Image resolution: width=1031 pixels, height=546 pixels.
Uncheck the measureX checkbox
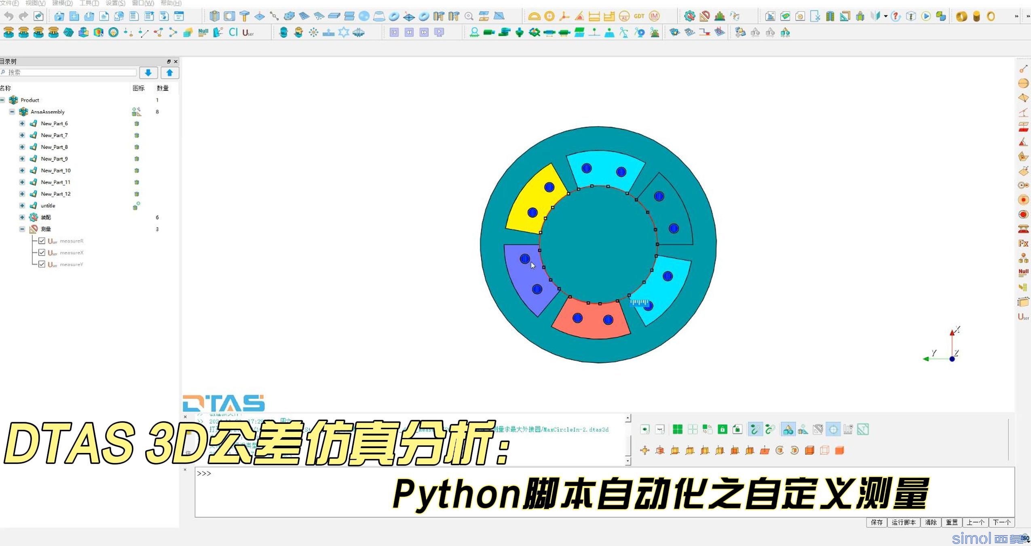coord(42,252)
